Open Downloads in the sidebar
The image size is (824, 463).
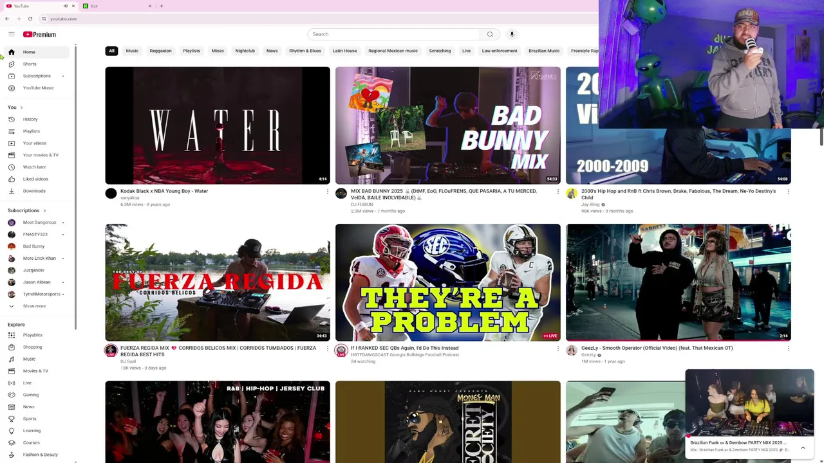tap(37, 191)
